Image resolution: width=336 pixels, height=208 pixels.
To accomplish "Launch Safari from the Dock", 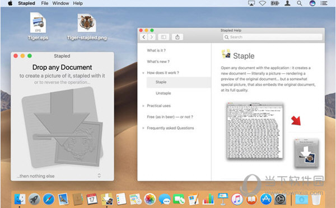I will (x=49, y=199).
